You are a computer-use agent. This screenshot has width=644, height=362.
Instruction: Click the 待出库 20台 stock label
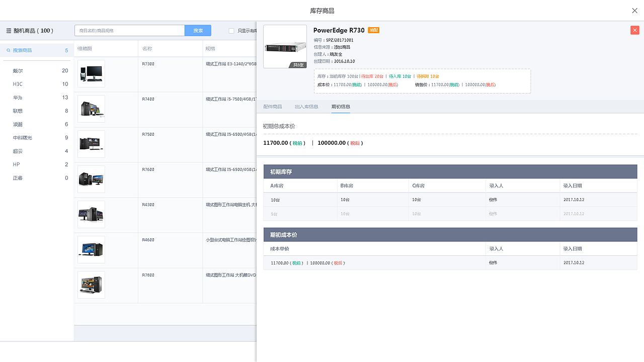(x=372, y=76)
